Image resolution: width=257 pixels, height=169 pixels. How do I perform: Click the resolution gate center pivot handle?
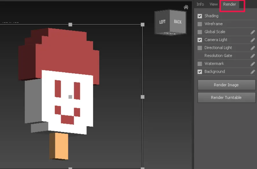coord(70,97)
